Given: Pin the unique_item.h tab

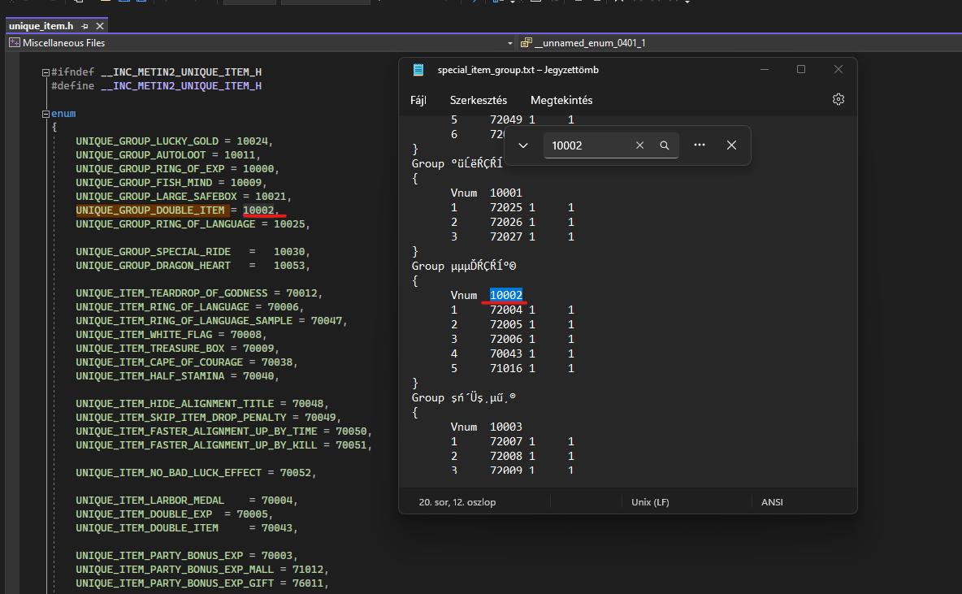Looking at the screenshot, I should (x=84, y=26).
